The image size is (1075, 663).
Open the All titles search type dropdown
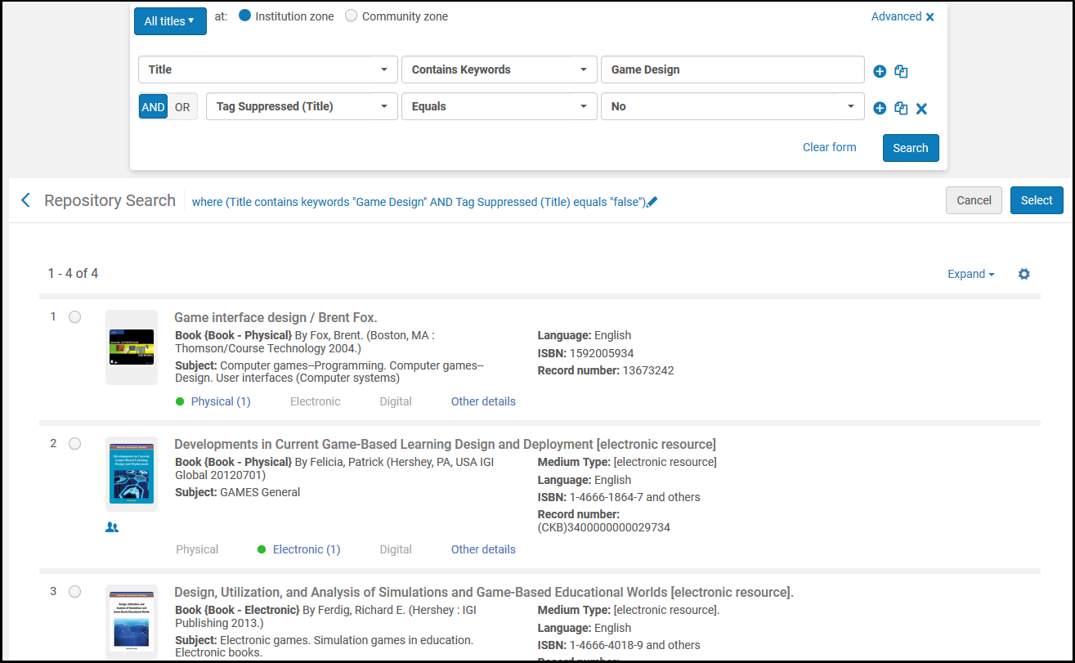point(170,21)
